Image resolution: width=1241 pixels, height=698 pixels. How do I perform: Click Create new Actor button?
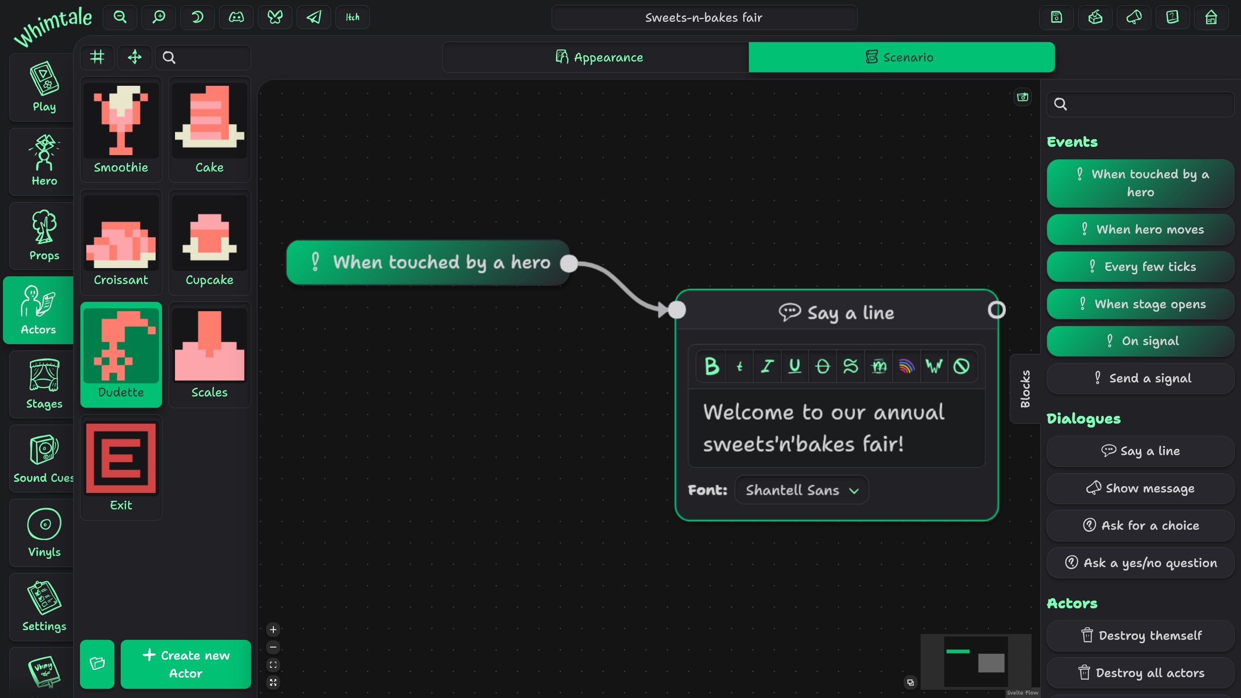(x=186, y=664)
